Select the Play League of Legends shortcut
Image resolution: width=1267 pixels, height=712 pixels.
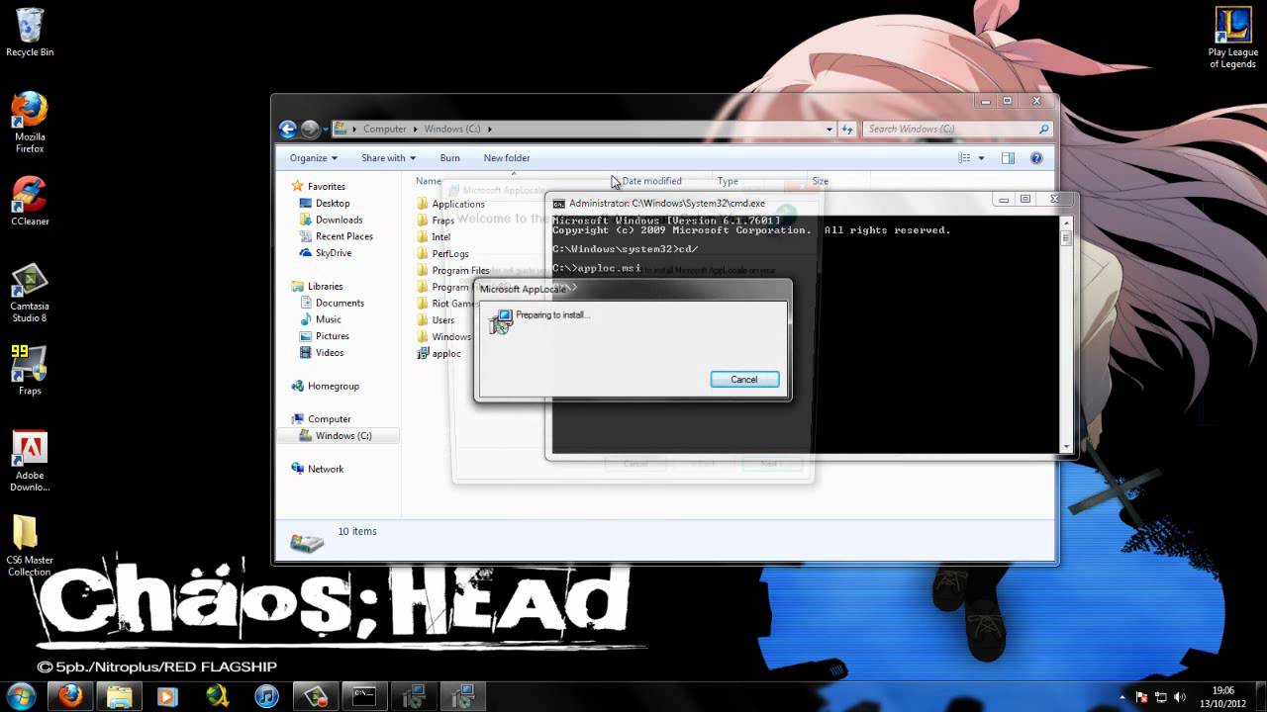1232,38
